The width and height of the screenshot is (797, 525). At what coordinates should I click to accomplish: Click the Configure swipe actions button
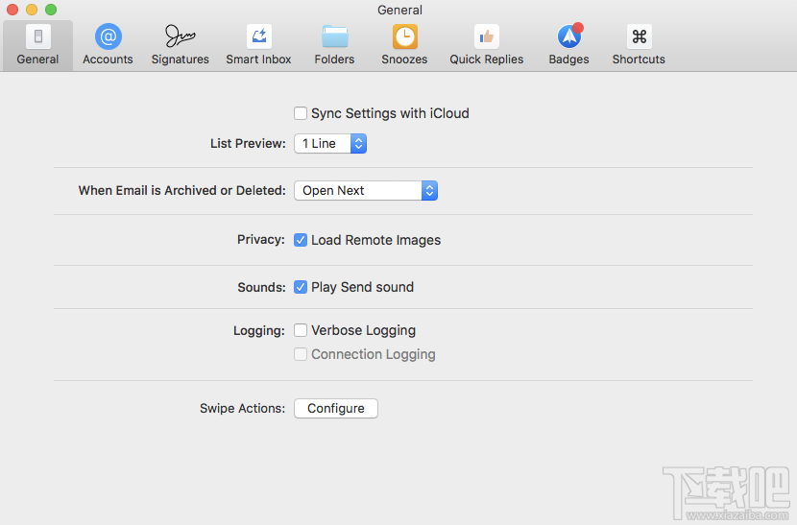(x=336, y=408)
